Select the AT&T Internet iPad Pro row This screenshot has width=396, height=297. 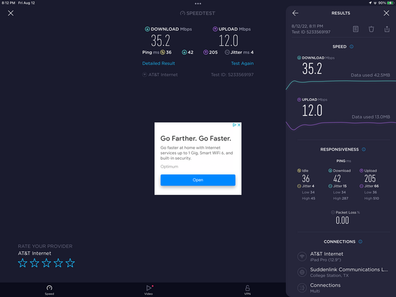click(343, 256)
